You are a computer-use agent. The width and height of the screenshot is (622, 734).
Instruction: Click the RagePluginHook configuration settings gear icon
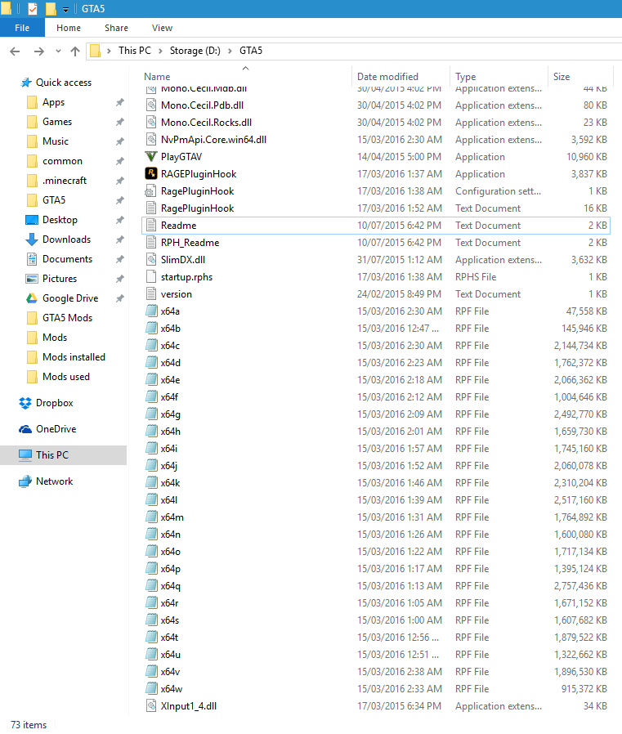point(150,191)
